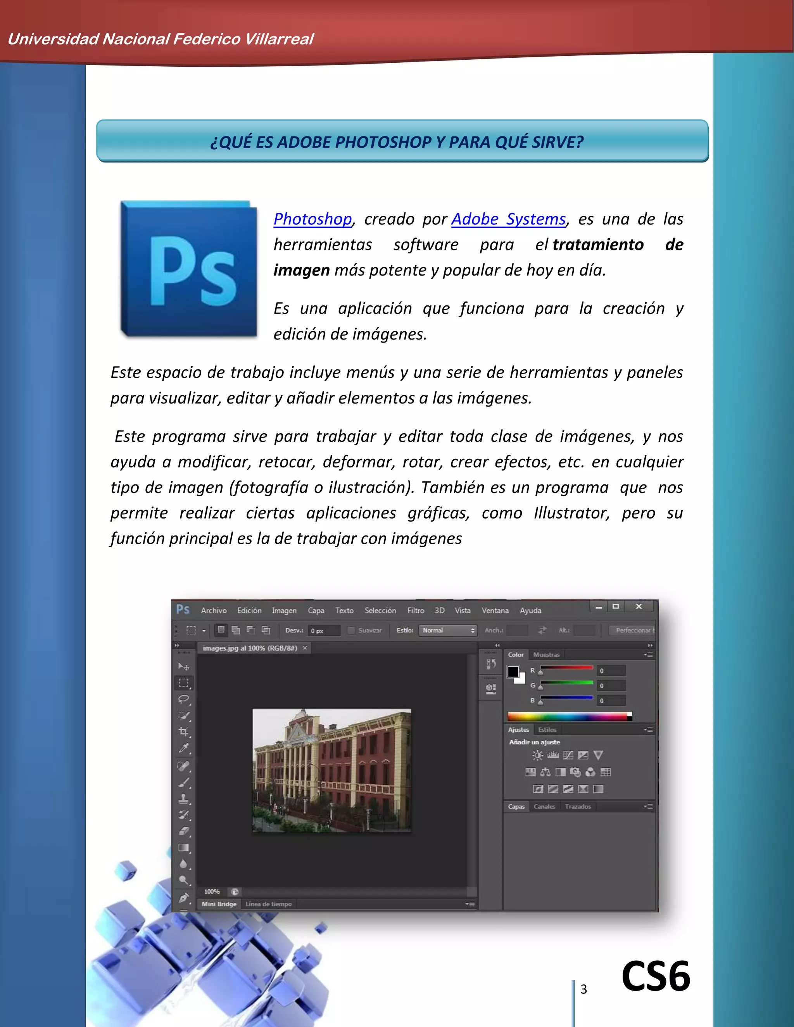The width and height of the screenshot is (794, 1027).
Task: Click the status bar share icon near 100%
Action: tap(235, 892)
